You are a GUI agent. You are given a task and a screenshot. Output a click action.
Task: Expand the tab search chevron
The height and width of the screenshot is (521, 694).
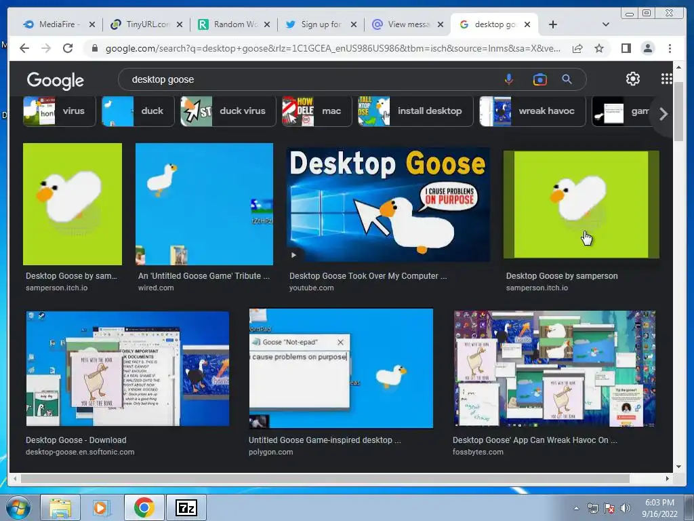point(606,25)
